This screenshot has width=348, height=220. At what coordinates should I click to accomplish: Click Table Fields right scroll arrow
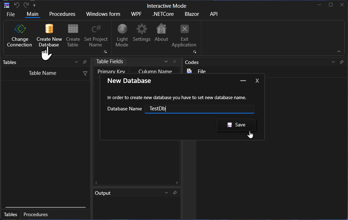[x=177, y=183]
